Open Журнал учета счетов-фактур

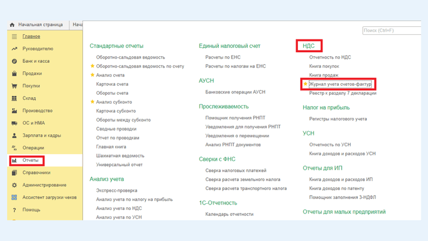pyautogui.click(x=340, y=84)
